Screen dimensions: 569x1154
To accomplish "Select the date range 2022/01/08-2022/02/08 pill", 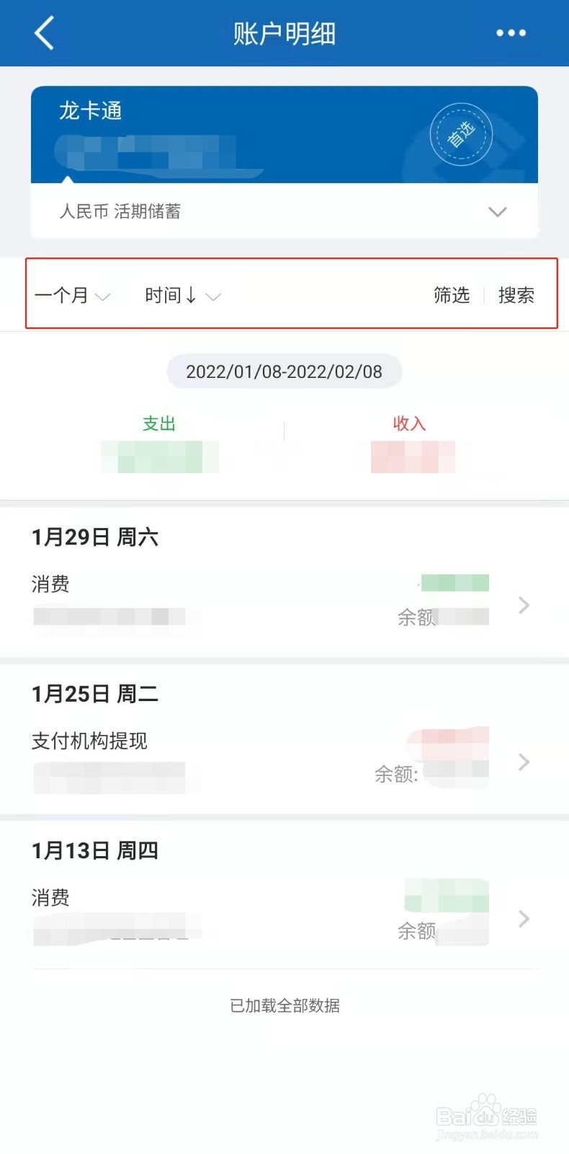I will click(284, 371).
